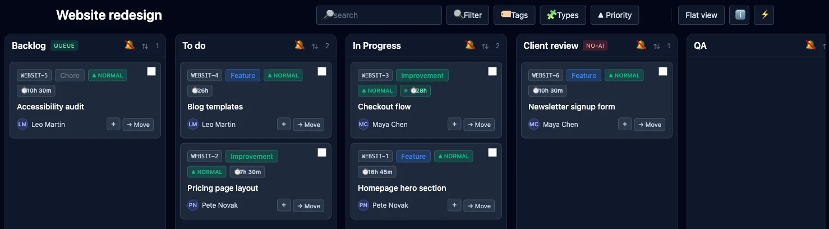Image resolution: width=829 pixels, height=229 pixels.
Task: Sort the To do column
Action: coord(315,46)
